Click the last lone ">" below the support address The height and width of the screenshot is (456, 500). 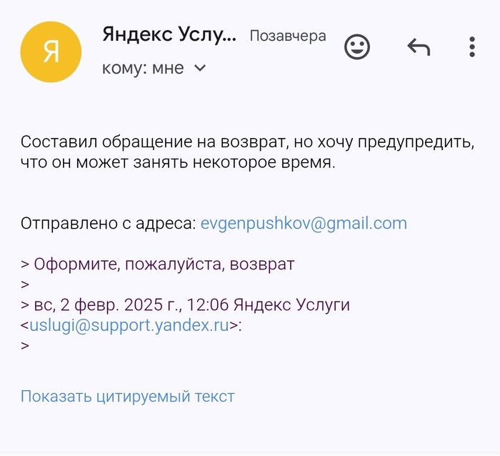tap(25, 347)
